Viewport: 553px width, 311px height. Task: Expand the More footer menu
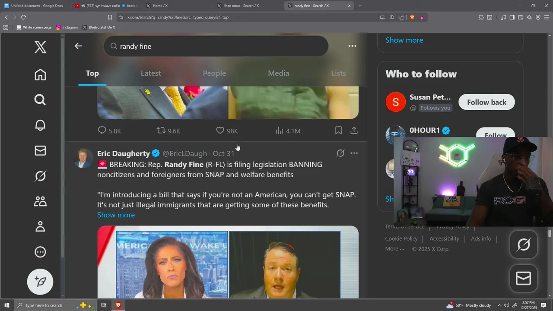(394, 249)
